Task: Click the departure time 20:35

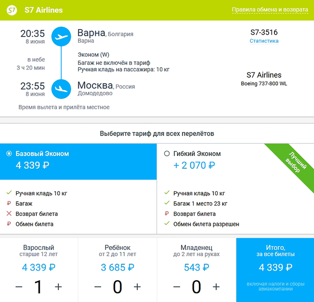Action: tap(33, 33)
